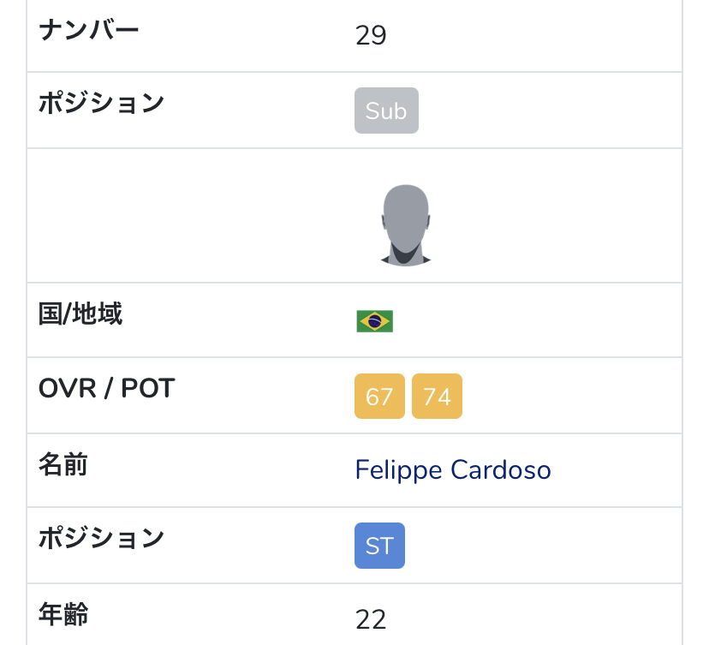Viewport: 709px width, 645px height.
Task: Click the OVR / POT row label
Action: pos(106,389)
